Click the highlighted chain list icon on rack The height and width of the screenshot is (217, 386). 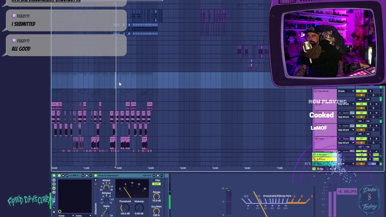[54, 188]
